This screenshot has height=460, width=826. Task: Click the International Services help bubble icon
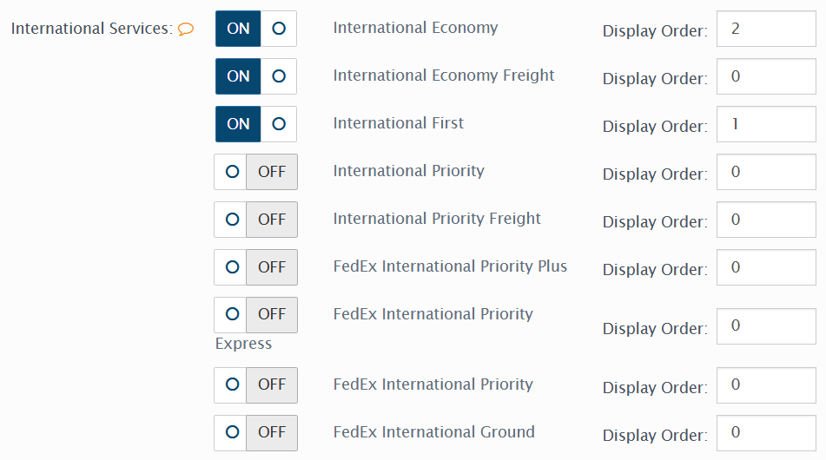[186, 30]
